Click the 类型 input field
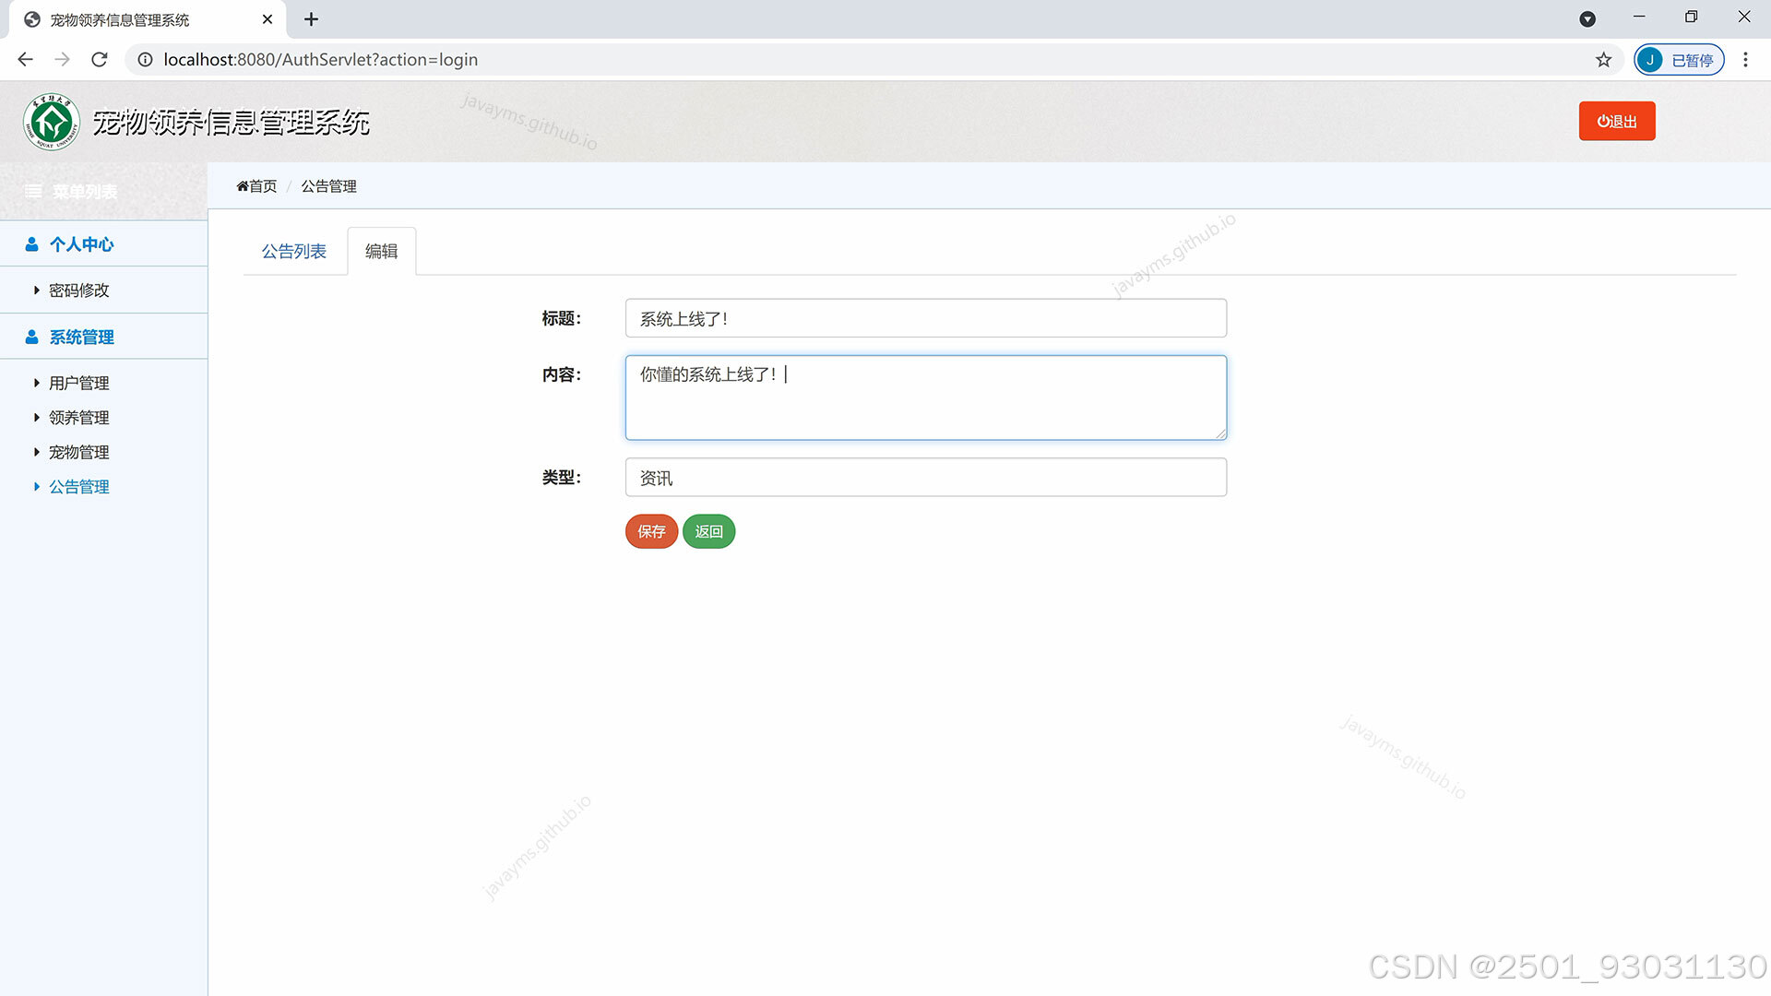1771x996 pixels. (926, 478)
